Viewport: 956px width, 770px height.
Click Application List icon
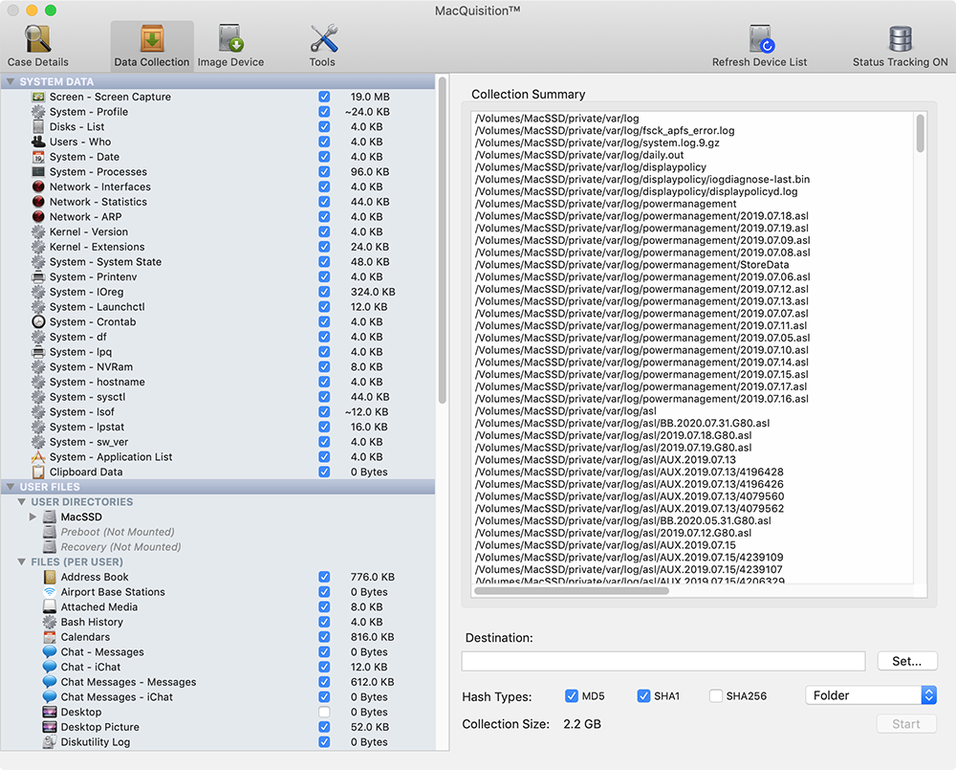[38, 457]
